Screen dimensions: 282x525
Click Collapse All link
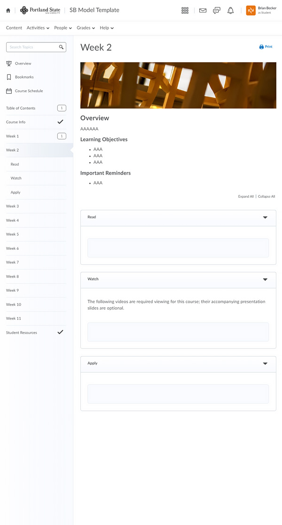pos(266,197)
